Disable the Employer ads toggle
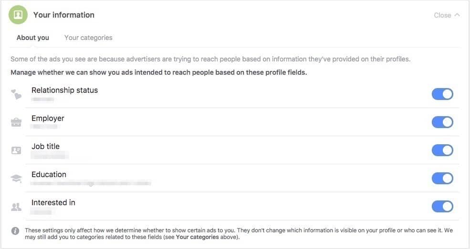The image size is (470, 249). click(x=442, y=122)
